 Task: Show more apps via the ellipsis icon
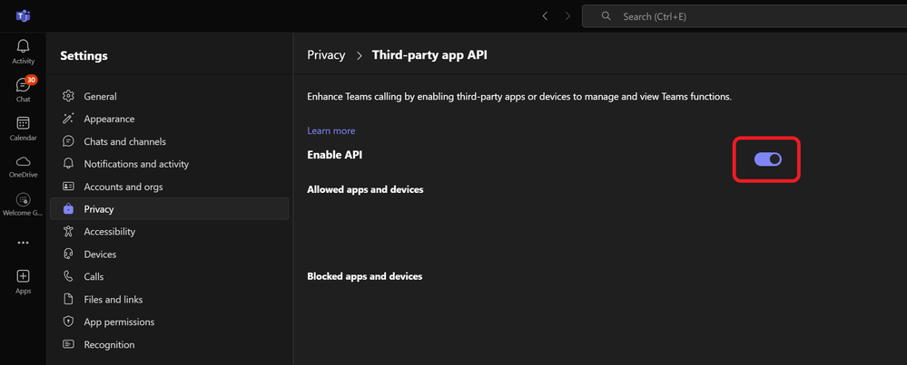point(23,243)
